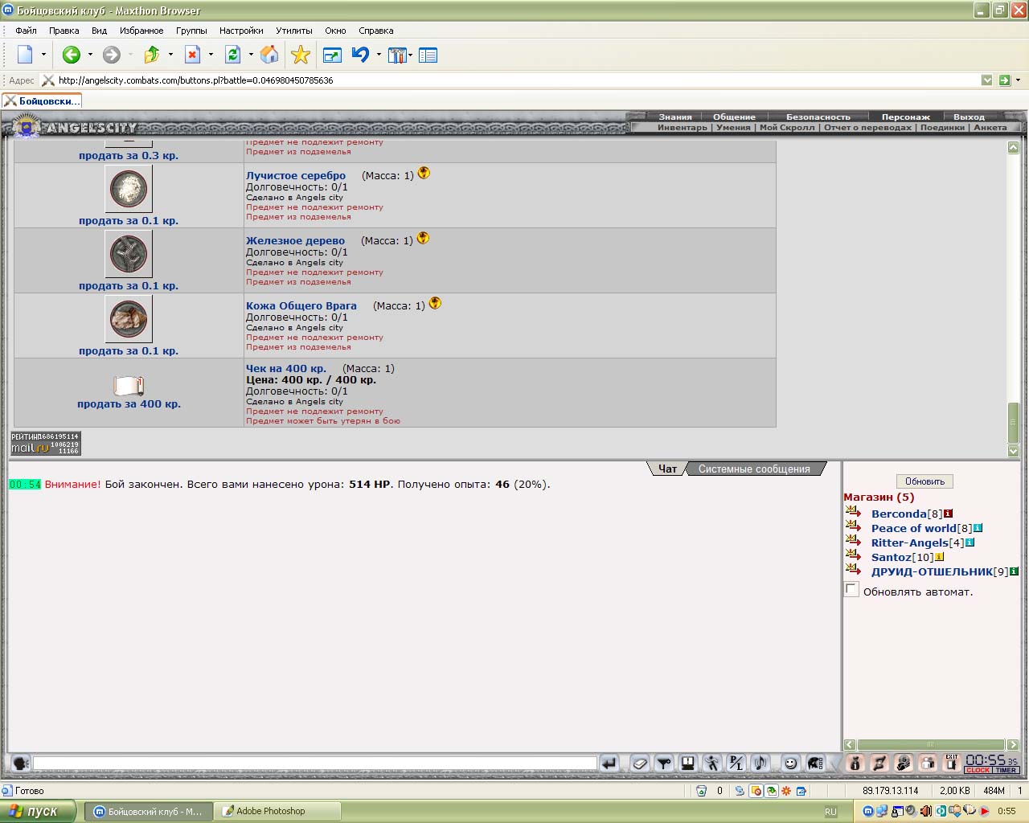
Task: Open the Утилиты menu
Action: coord(294,31)
